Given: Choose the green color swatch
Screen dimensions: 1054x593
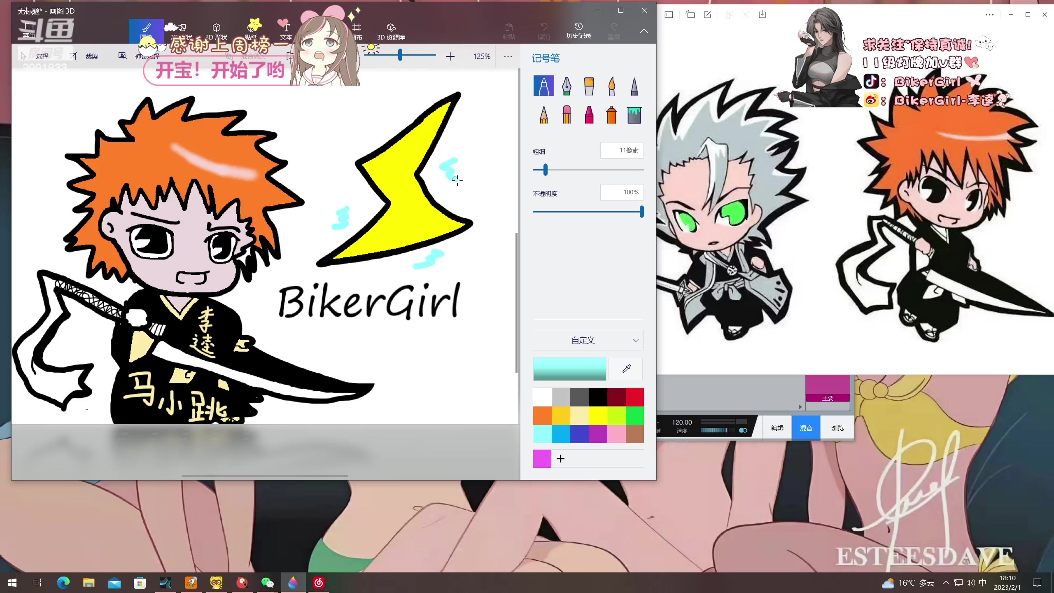Looking at the screenshot, I should [x=635, y=416].
